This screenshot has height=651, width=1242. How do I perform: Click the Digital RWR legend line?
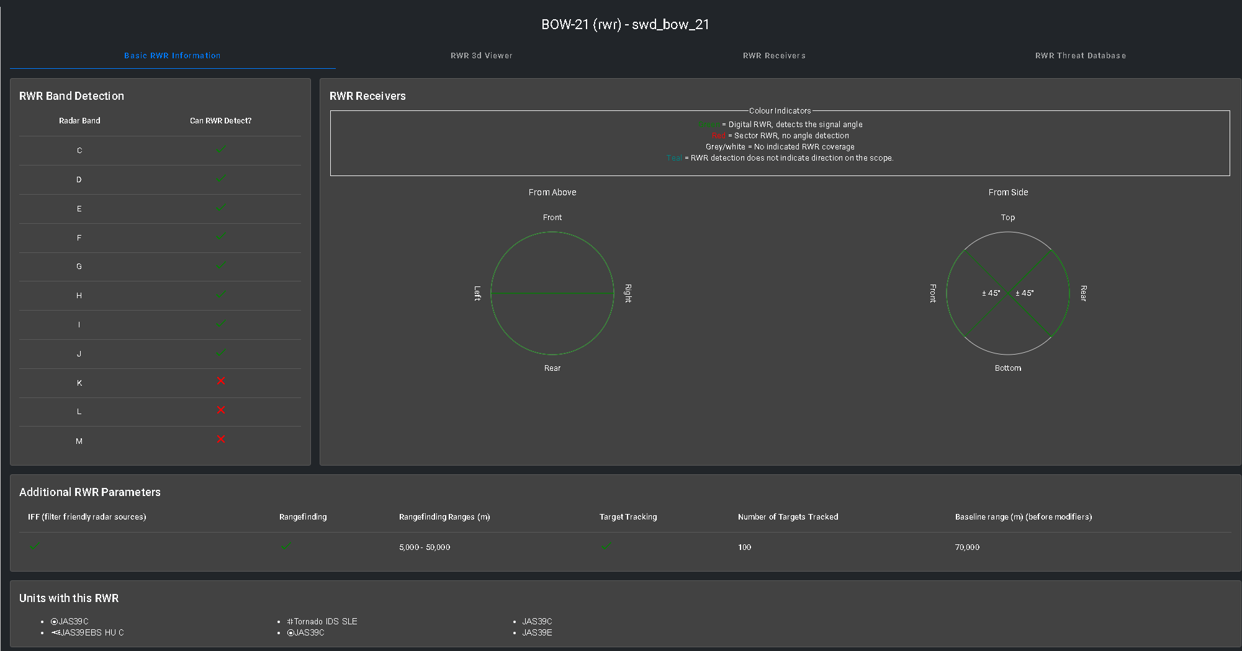tap(780, 125)
